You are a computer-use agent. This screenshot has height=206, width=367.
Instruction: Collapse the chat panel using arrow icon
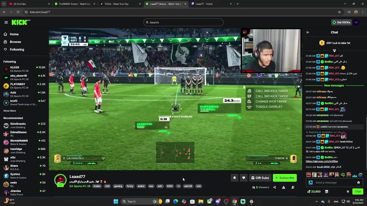click(x=308, y=32)
